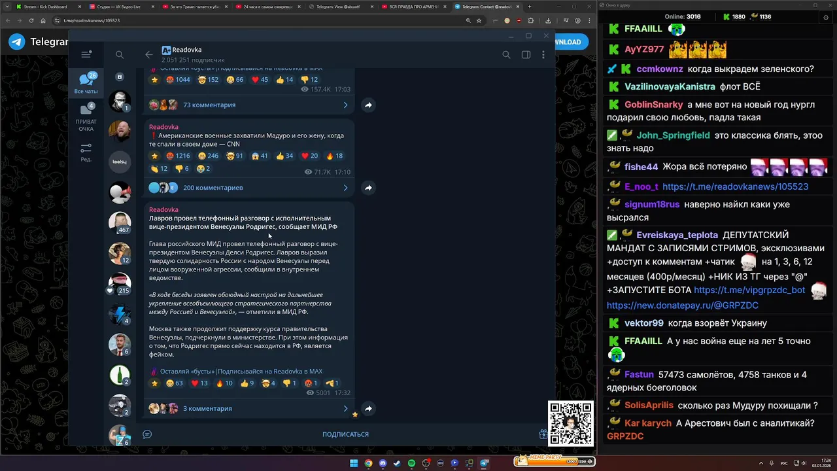Click the Windows Start button
The height and width of the screenshot is (471, 837).
[x=354, y=463]
